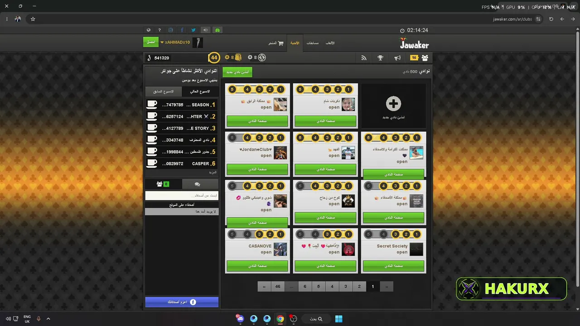Open the help question mark icon
Screen dimensions: 580x326
(159, 30)
